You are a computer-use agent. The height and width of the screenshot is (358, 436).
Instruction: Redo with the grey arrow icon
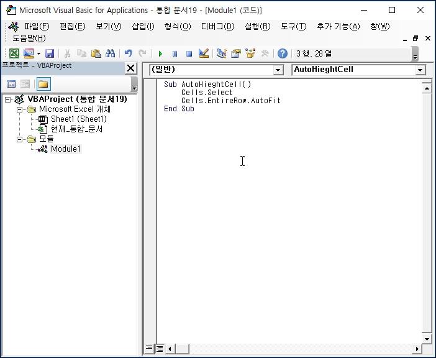point(142,53)
